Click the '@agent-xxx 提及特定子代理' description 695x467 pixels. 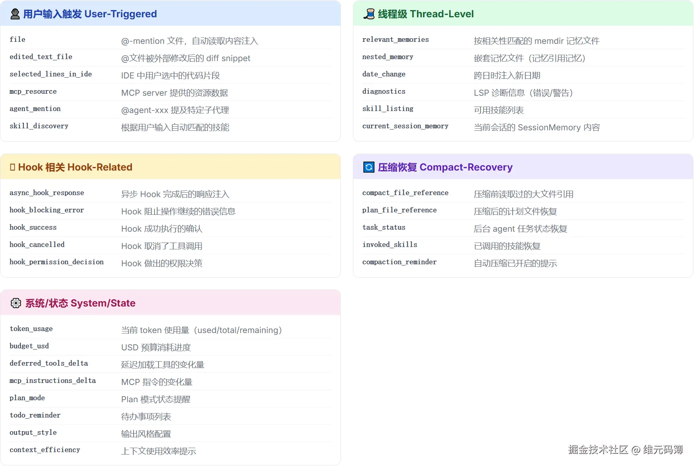coord(175,110)
